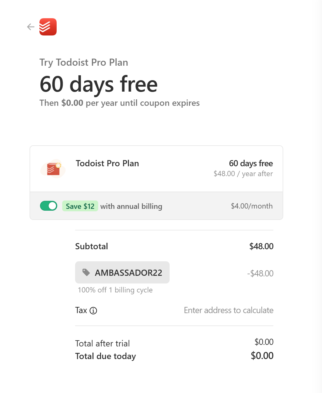322x393 pixels.
Task: Click the -$48.00 discount amount
Action: 260,273
